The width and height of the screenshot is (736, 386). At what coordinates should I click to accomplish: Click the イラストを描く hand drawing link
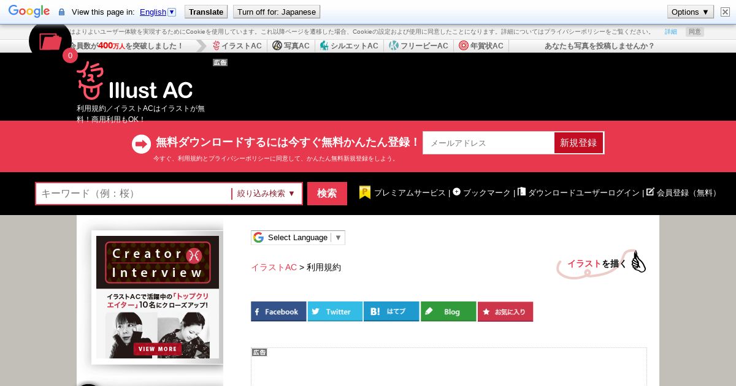pyautogui.click(x=601, y=263)
